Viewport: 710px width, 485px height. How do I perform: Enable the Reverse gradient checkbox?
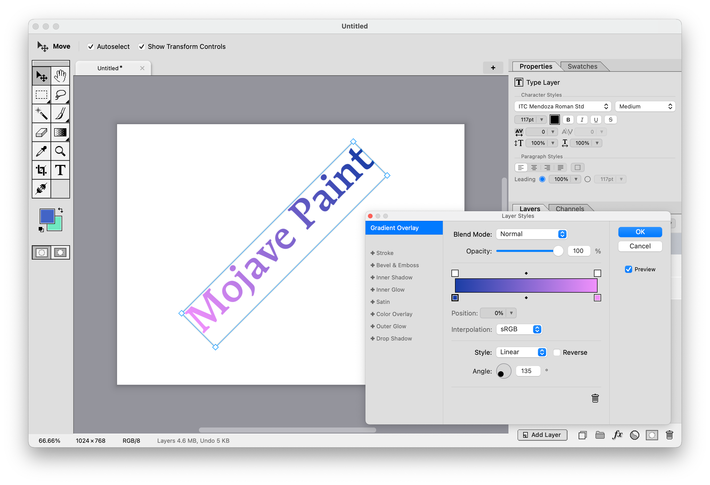tap(557, 352)
